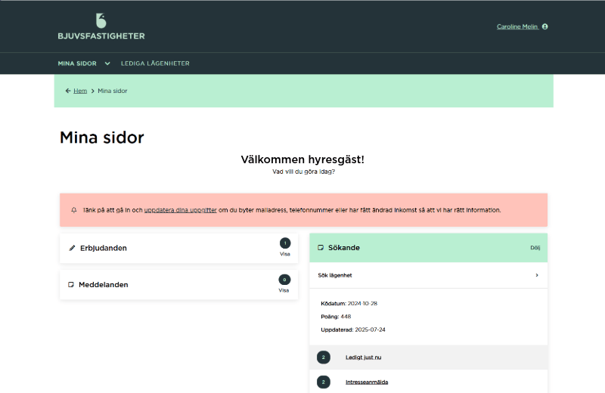The width and height of the screenshot is (605, 393).
Task: Open the uppdatera dina uppgifter link
Action: [180, 210]
